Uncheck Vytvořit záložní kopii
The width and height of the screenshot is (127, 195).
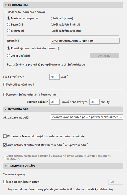click(x=5, y=84)
